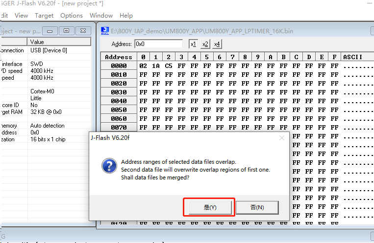Click the blue question mark dialog icon
Screen dimensions: 374x243
tap(108, 166)
